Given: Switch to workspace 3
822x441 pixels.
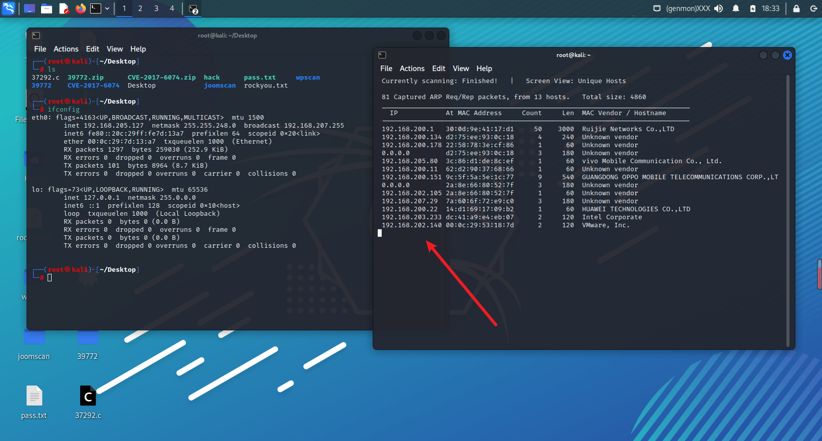Looking at the screenshot, I should click(156, 9).
